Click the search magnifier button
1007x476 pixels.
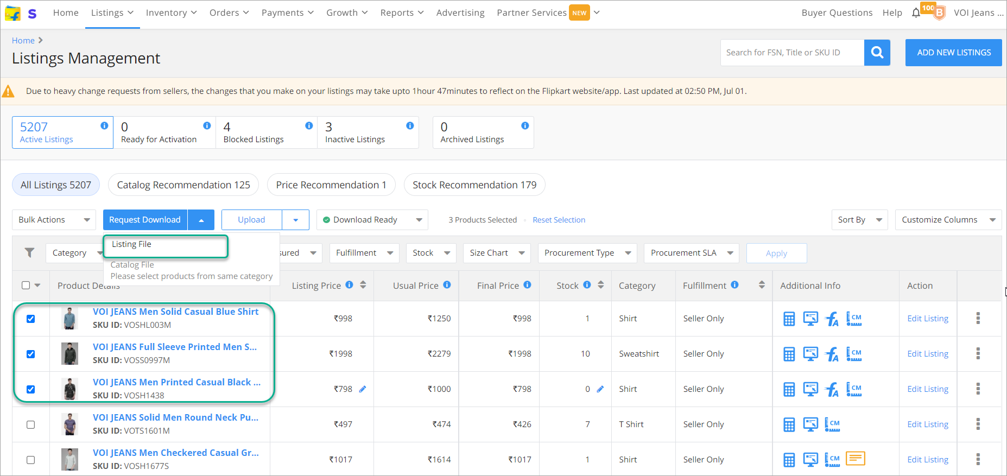point(877,53)
